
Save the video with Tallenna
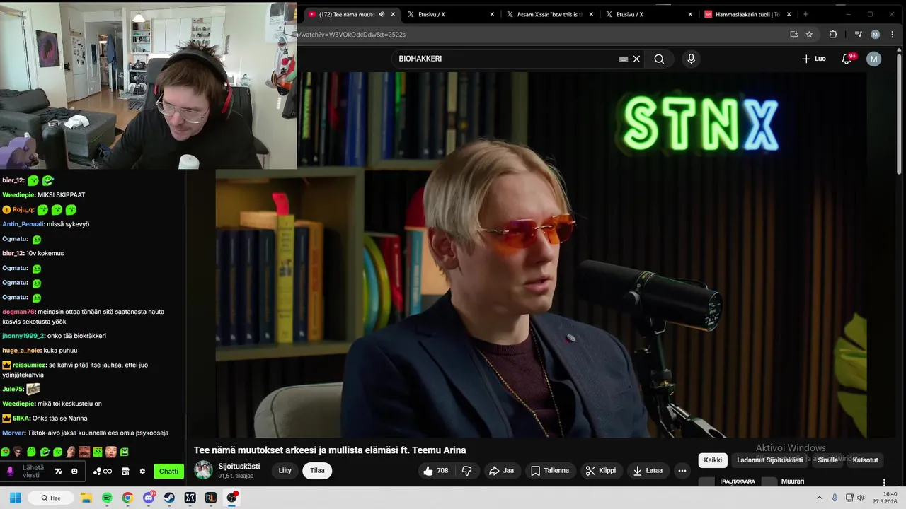coord(550,470)
